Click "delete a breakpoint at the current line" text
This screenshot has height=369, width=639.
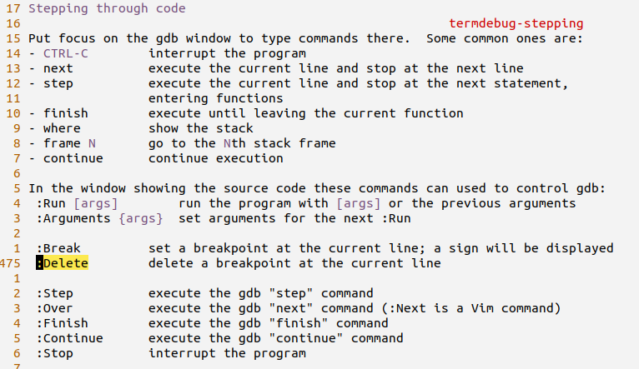[294, 263]
